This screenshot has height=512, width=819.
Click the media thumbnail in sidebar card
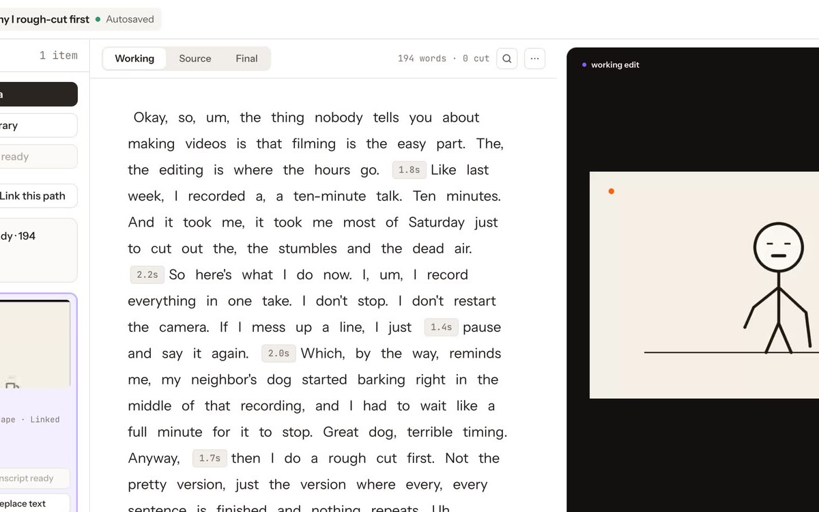click(34, 344)
